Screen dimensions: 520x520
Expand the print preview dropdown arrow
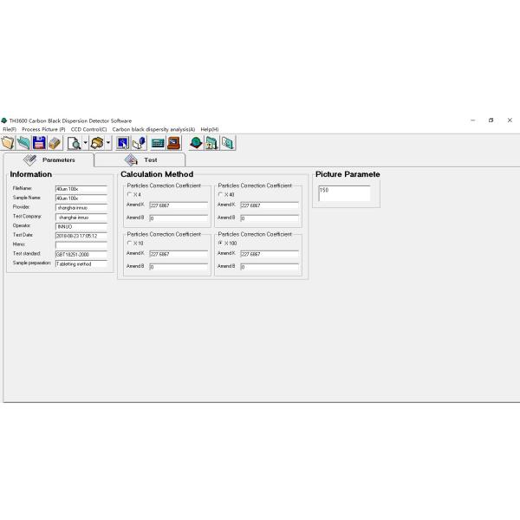(x=85, y=143)
